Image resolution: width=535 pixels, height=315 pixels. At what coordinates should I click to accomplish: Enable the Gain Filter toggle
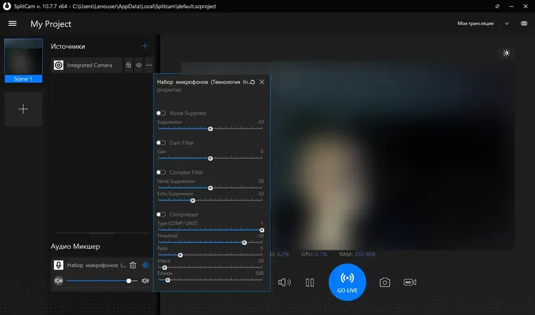click(x=161, y=143)
